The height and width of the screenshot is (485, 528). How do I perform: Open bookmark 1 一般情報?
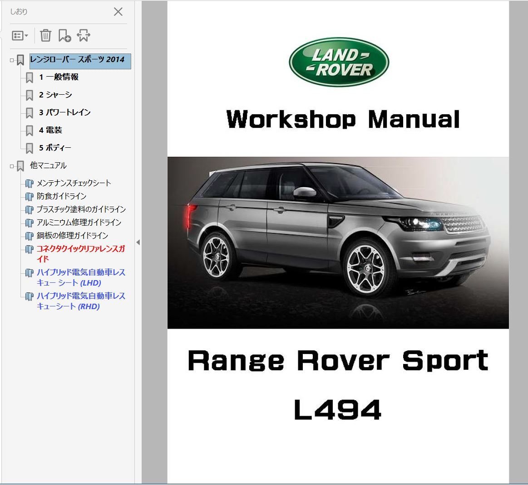pos(59,77)
